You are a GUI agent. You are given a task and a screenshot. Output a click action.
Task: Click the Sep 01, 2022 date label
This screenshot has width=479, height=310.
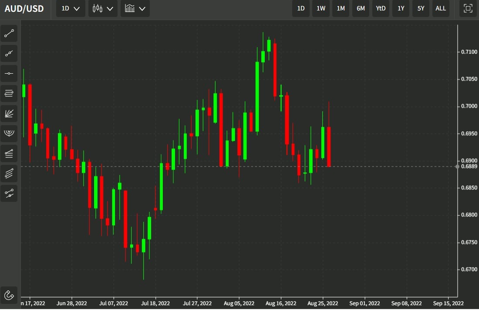(364, 303)
